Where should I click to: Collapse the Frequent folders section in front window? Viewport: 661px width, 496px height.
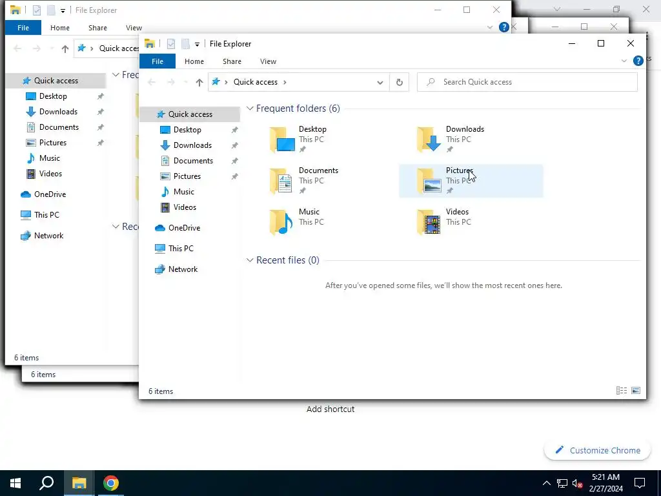coord(250,108)
